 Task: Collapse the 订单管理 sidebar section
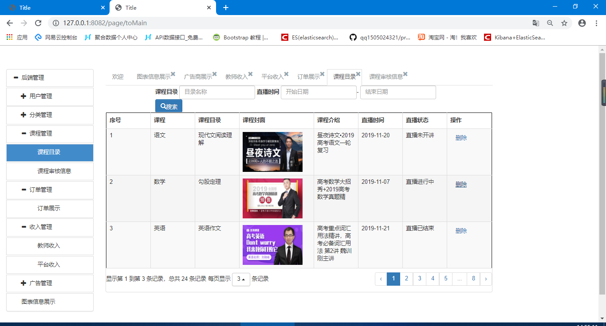click(x=24, y=190)
